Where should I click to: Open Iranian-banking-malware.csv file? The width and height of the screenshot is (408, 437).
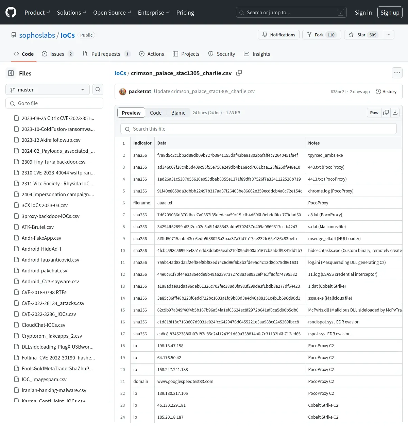(x=54, y=390)
